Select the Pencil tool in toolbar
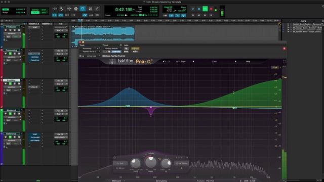The width and height of the screenshot is (324, 182). point(97,9)
